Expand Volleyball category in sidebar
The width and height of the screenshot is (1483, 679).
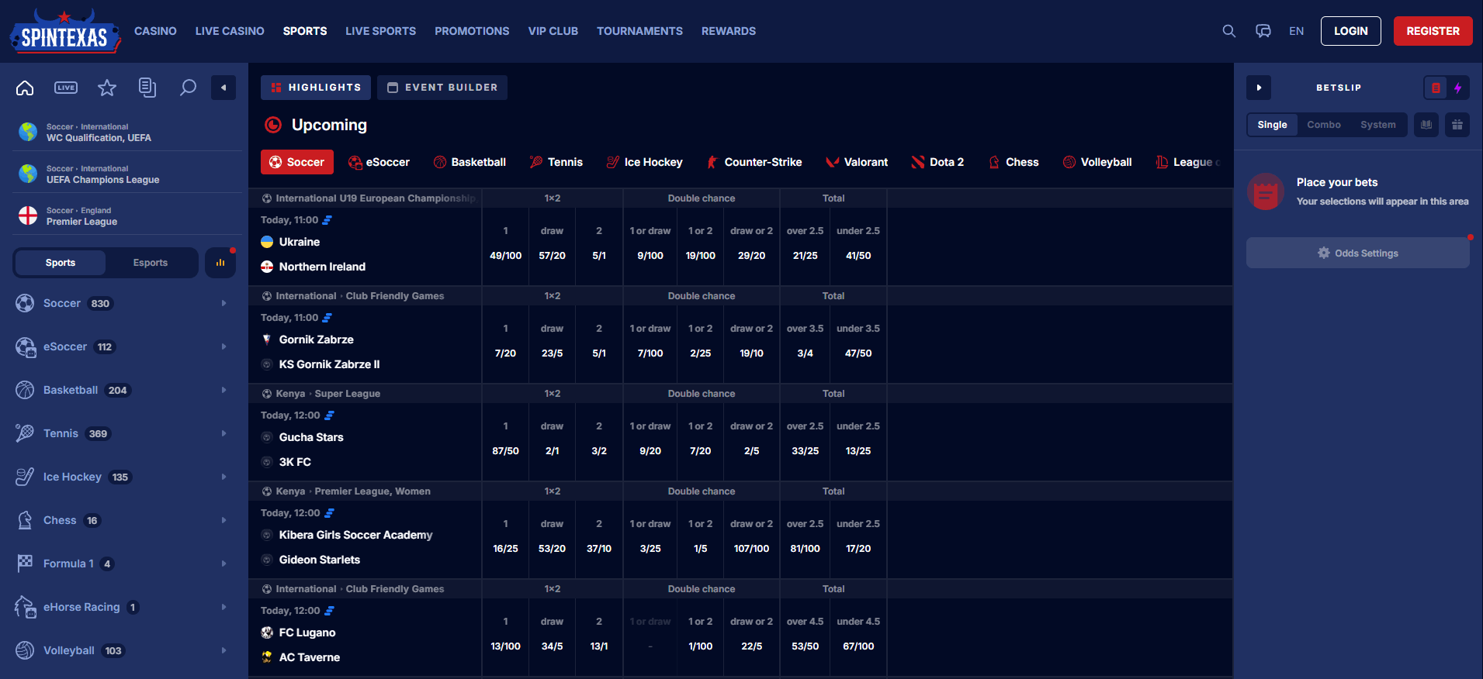click(124, 650)
